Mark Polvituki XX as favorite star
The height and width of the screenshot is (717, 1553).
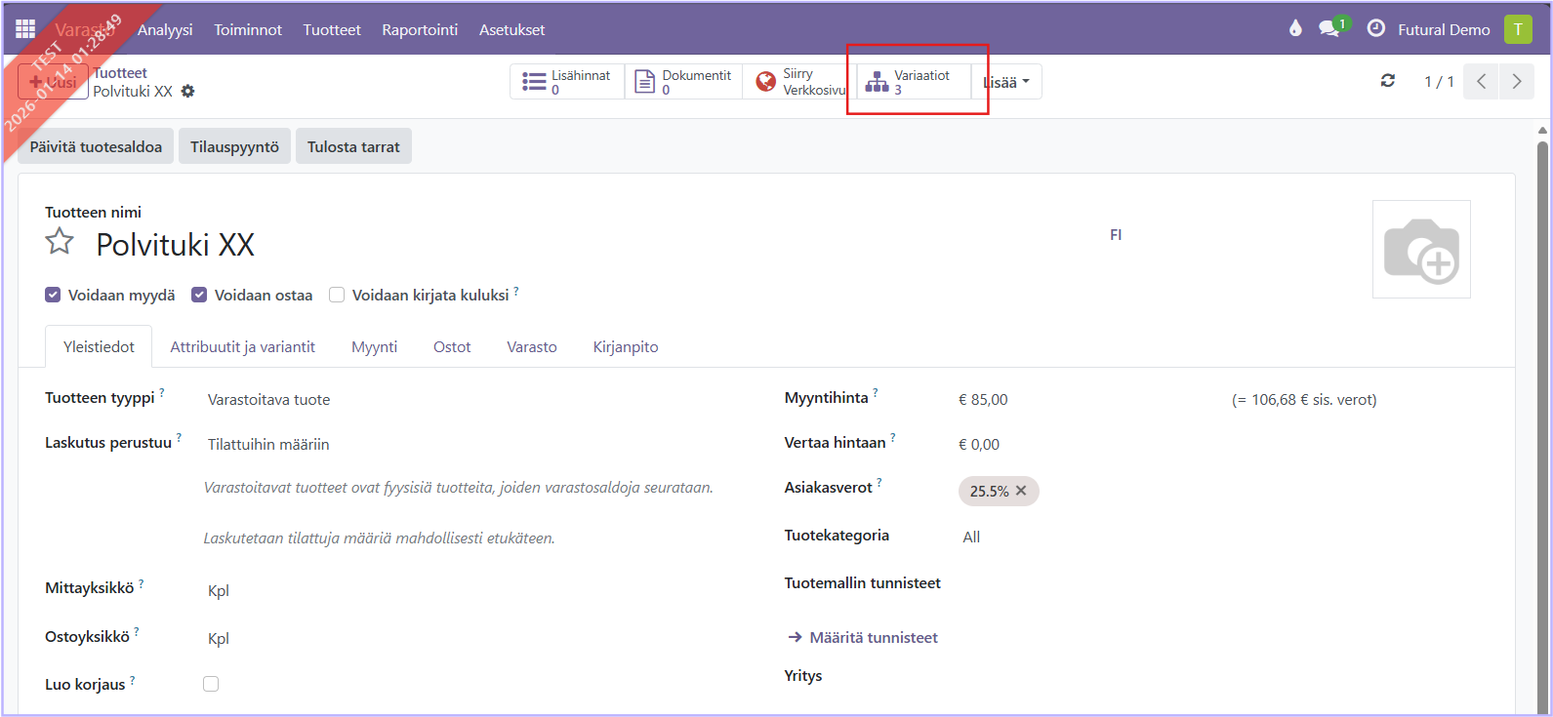60,242
